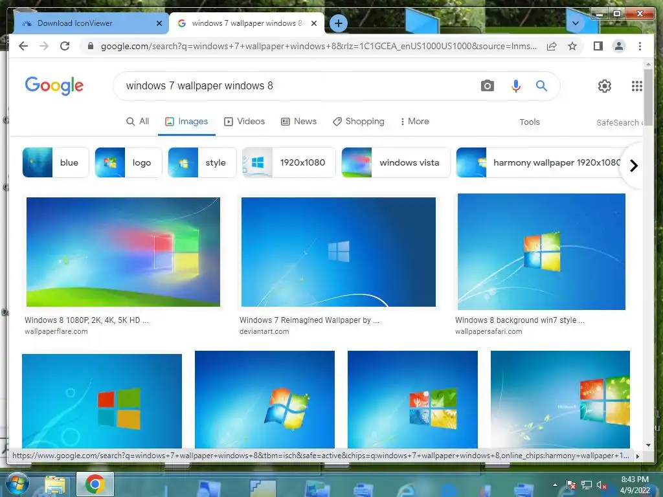Open the tab search dropdown arrow
Screen dimensions: 663x497
click(576, 23)
